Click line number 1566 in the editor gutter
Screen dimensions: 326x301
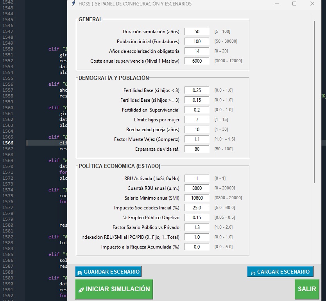coord(8,143)
